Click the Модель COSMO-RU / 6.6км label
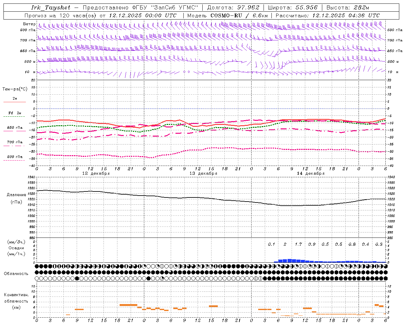 tap(228, 15)
